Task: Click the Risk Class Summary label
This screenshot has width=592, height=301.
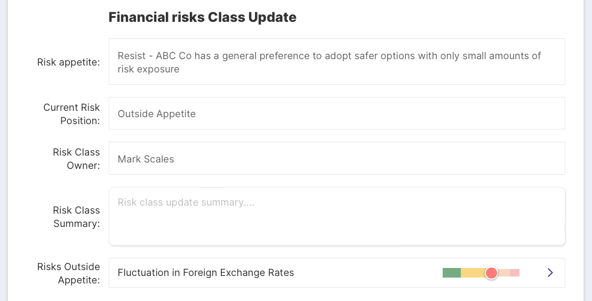Action: coord(76,217)
